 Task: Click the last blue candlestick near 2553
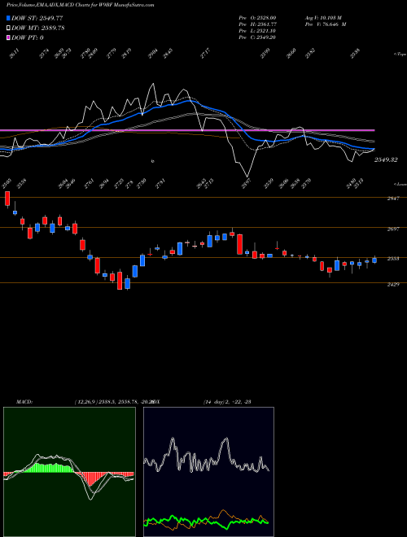(x=374, y=260)
